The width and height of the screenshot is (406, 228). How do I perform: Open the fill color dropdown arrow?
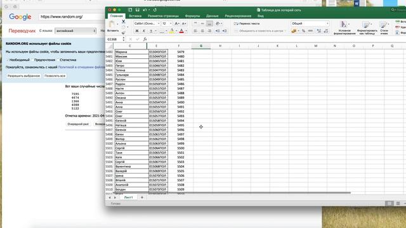click(x=176, y=31)
